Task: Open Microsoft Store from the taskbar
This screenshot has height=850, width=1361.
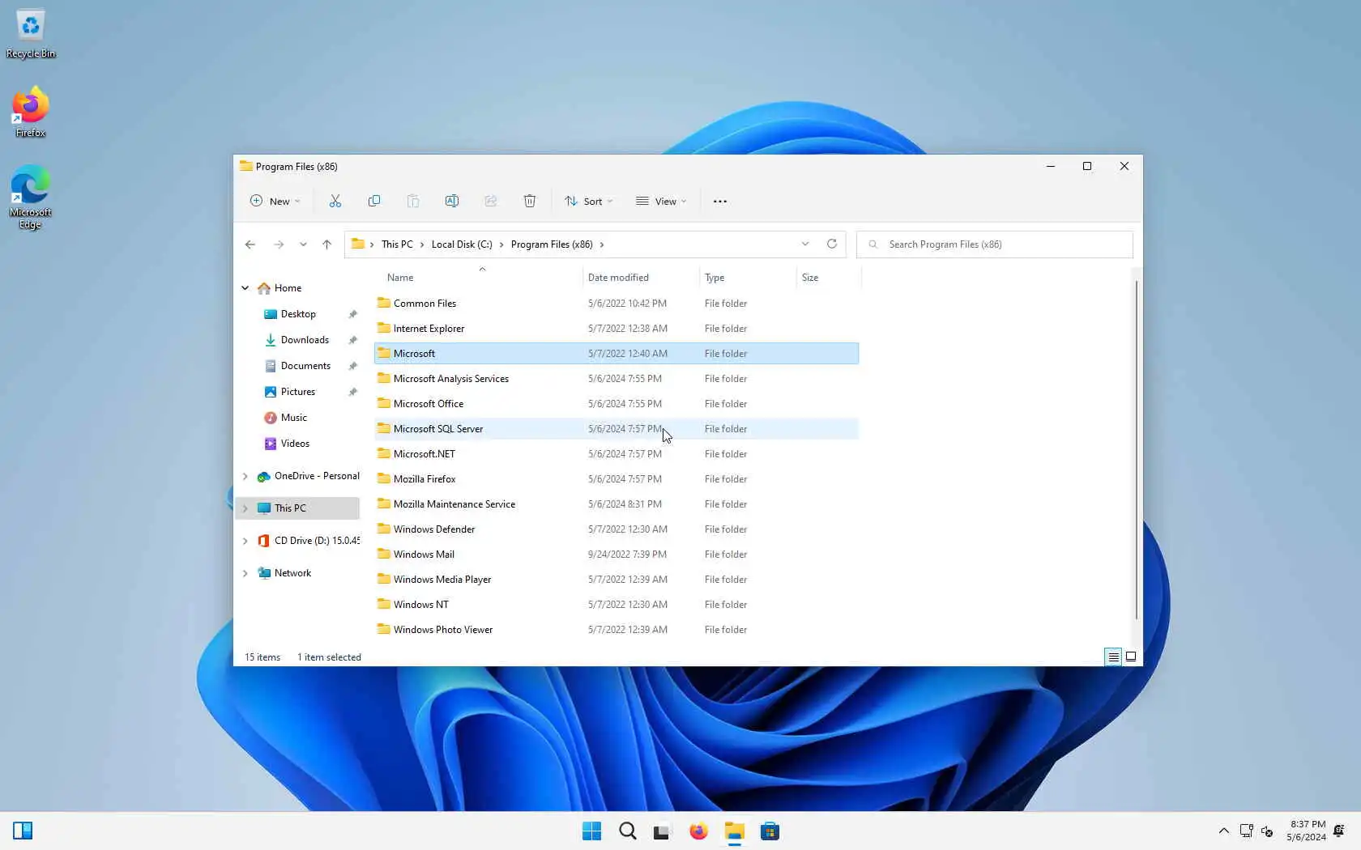Action: coord(770,831)
